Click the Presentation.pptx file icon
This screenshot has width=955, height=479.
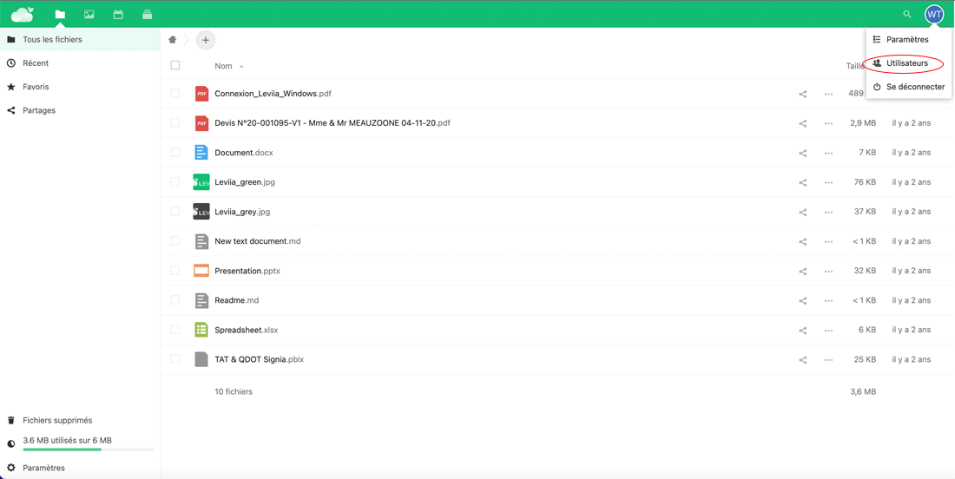tap(201, 271)
